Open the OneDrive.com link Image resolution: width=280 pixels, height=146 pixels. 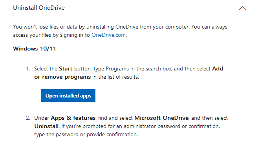point(108,35)
